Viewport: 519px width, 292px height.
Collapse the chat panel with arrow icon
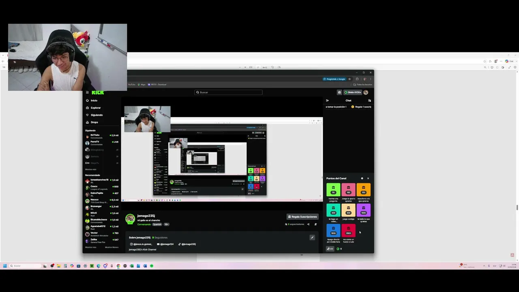click(327, 101)
